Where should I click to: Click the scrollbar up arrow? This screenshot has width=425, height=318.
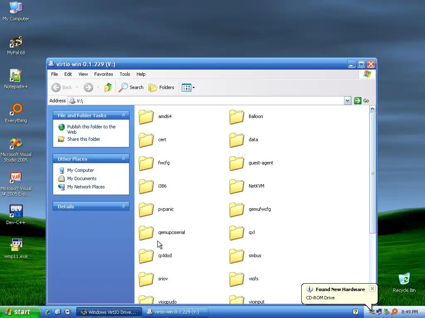[x=372, y=109]
